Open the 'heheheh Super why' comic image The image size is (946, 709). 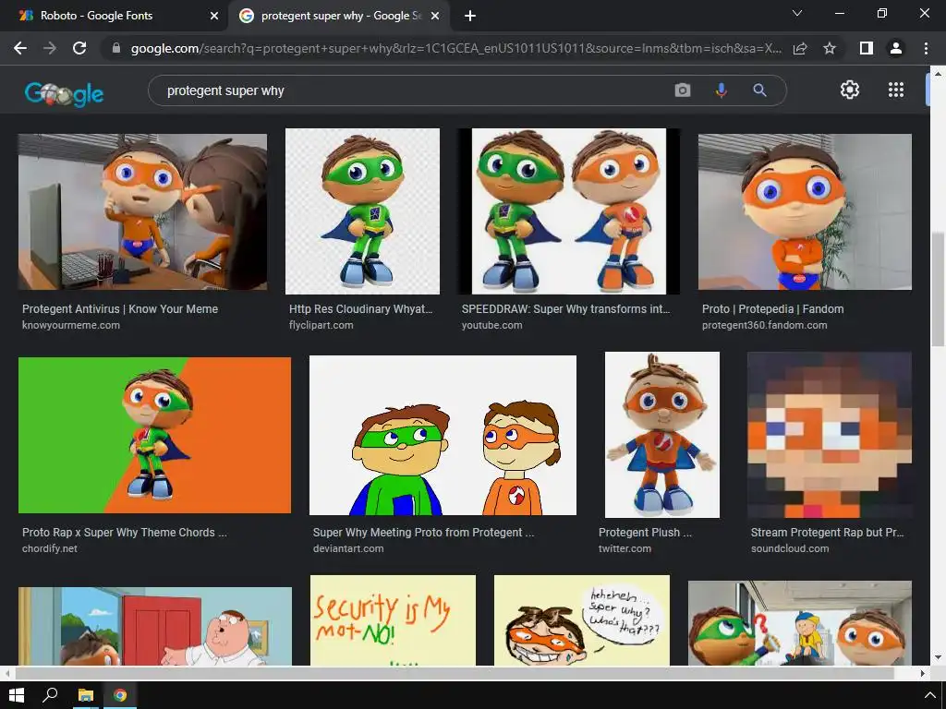coord(582,620)
